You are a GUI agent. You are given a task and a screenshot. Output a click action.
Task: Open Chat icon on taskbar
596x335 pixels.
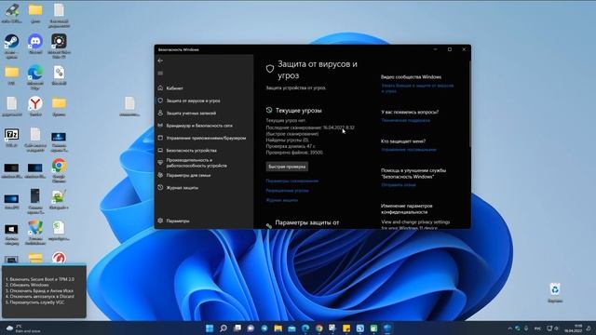point(251,328)
